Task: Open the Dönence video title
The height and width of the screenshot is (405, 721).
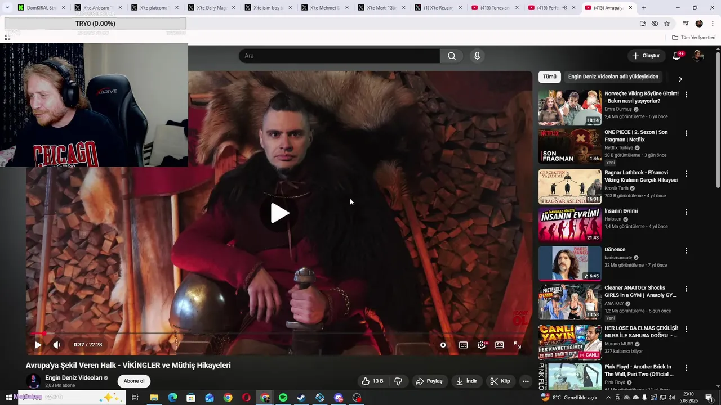Action: [x=615, y=249]
